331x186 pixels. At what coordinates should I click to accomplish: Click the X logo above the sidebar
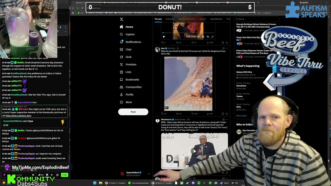pos(122,19)
